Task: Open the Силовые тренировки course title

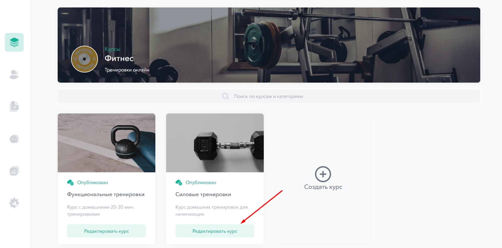Action: point(203,194)
